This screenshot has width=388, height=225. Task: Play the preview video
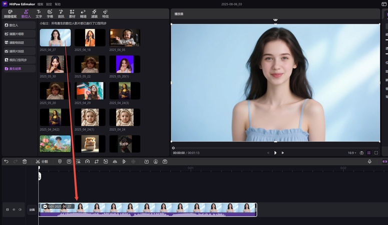click(275, 153)
